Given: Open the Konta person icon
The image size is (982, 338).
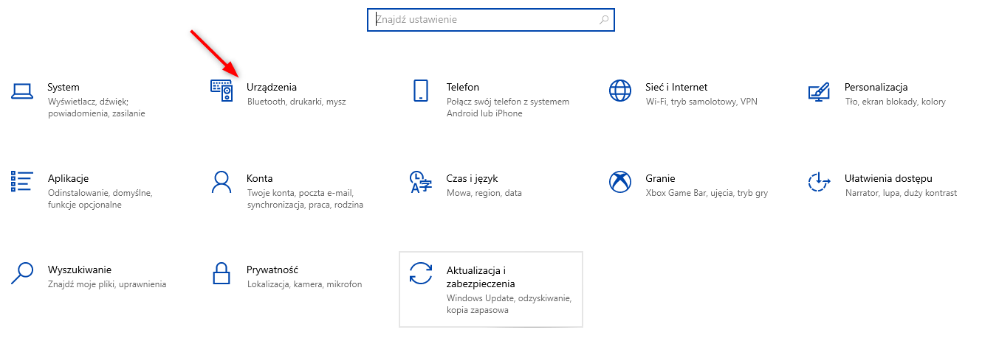Looking at the screenshot, I should click(x=222, y=181).
